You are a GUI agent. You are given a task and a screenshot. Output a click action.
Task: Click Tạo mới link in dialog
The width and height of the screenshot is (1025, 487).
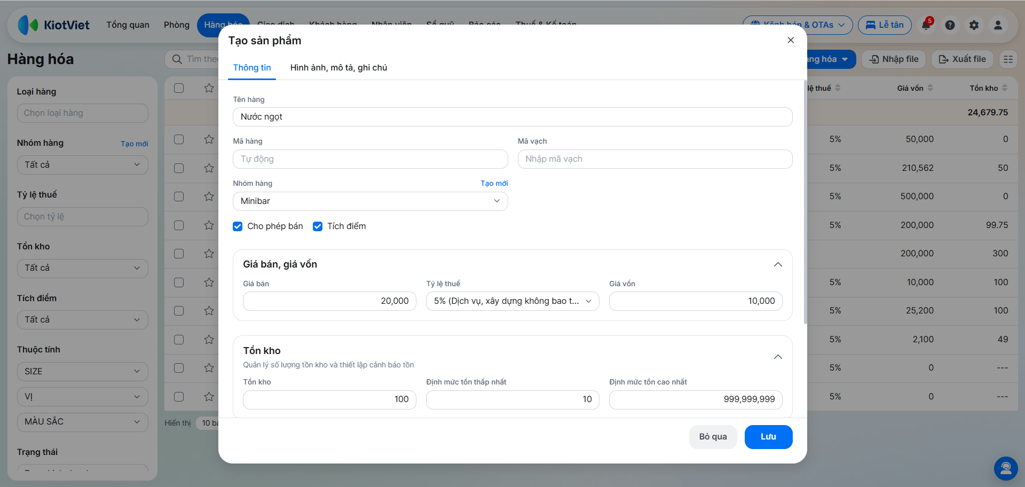[x=494, y=183]
